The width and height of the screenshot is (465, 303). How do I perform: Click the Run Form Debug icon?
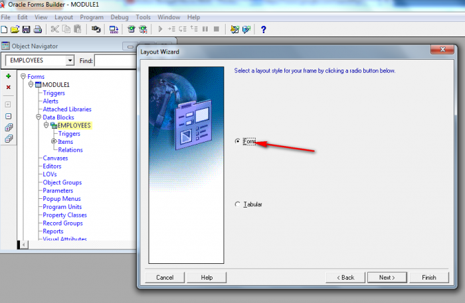pyautogui.click(x=143, y=29)
